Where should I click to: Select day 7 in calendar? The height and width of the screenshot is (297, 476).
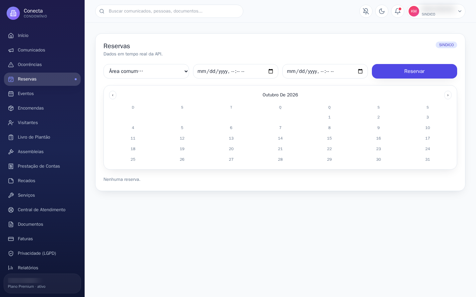tap(280, 128)
